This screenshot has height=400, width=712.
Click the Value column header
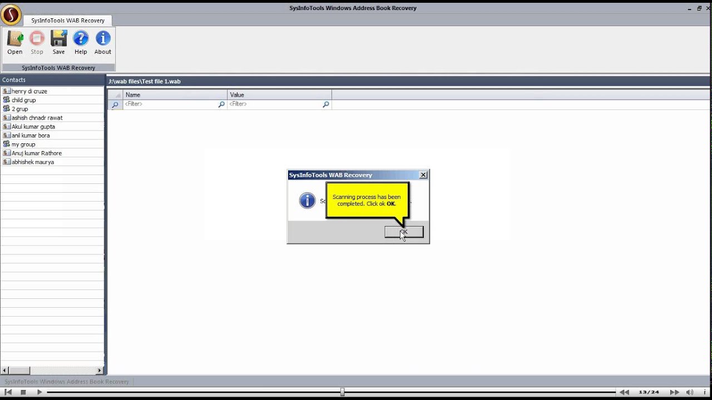[280, 95]
